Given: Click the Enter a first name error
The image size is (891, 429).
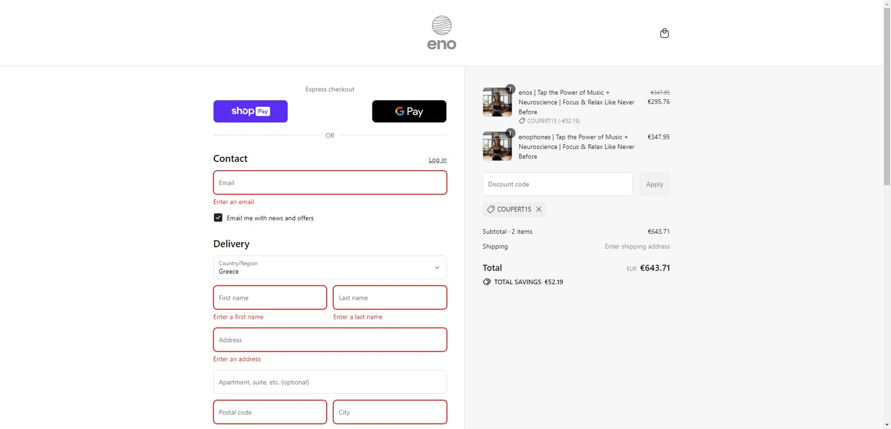Looking at the screenshot, I should tap(238, 317).
